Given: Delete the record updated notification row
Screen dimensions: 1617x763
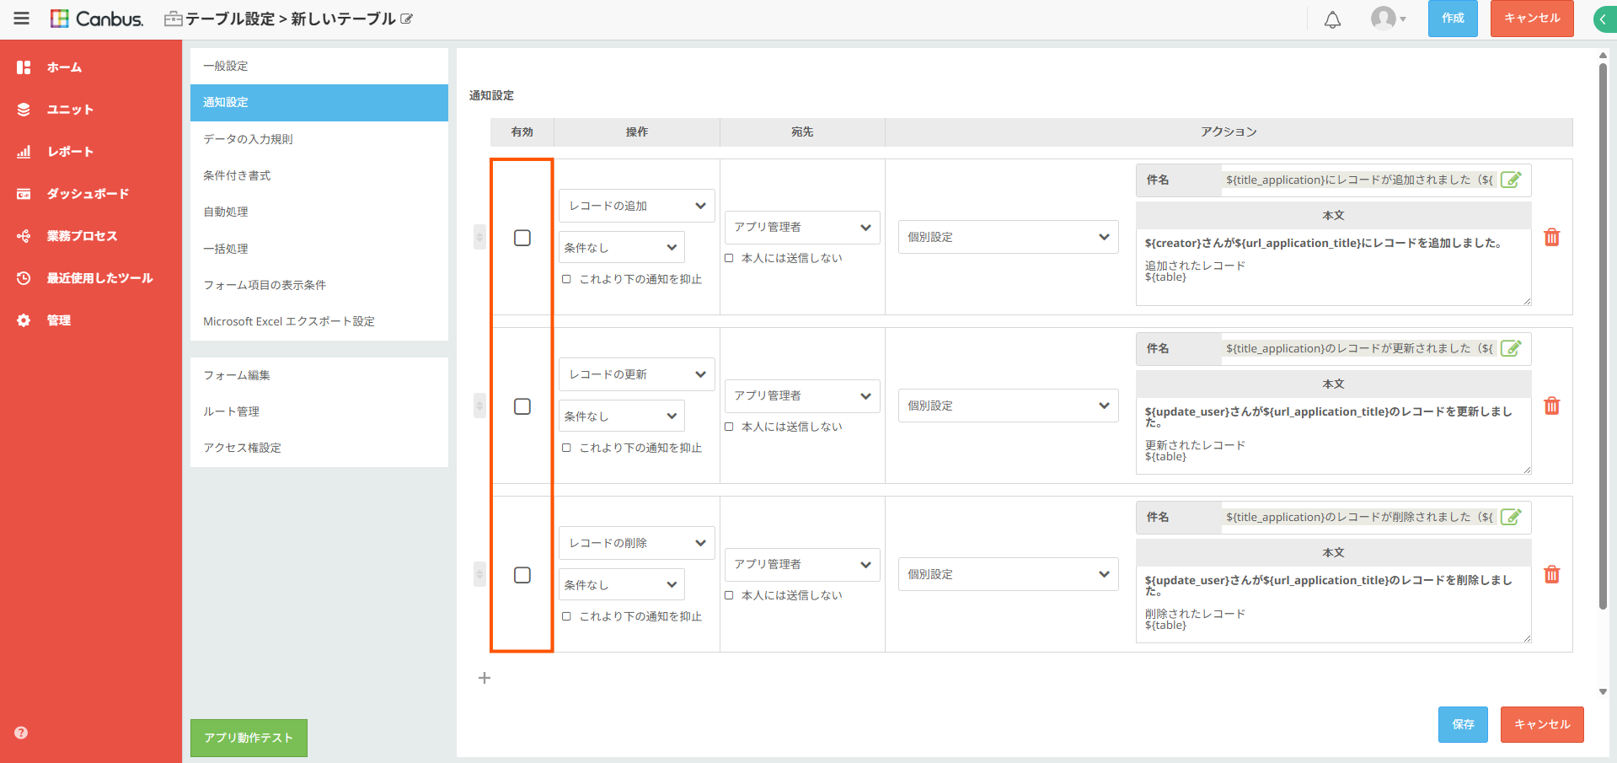Looking at the screenshot, I should (x=1551, y=406).
